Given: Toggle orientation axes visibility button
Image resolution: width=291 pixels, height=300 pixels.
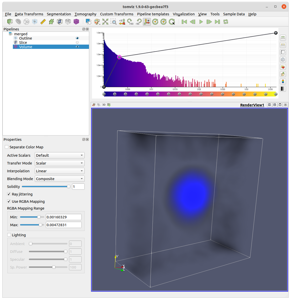Looking at the screenshot, I should click(147, 22).
